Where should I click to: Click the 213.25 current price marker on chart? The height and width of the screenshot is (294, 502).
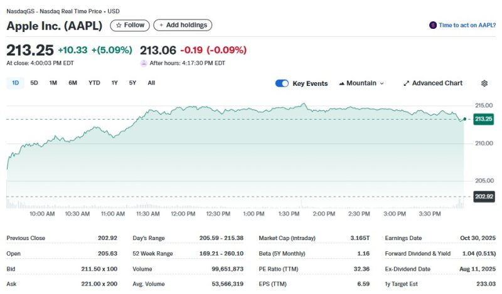click(x=483, y=119)
